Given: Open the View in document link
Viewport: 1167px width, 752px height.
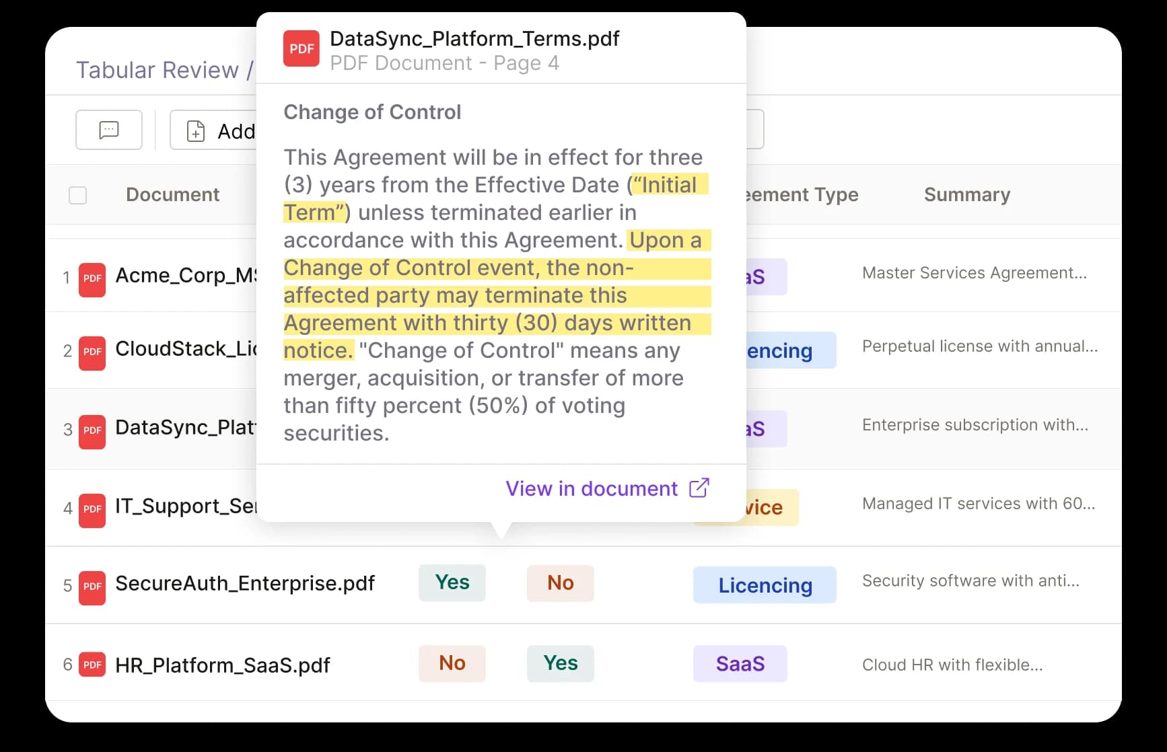Looking at the screenshot, I should [x=591, y=488].
